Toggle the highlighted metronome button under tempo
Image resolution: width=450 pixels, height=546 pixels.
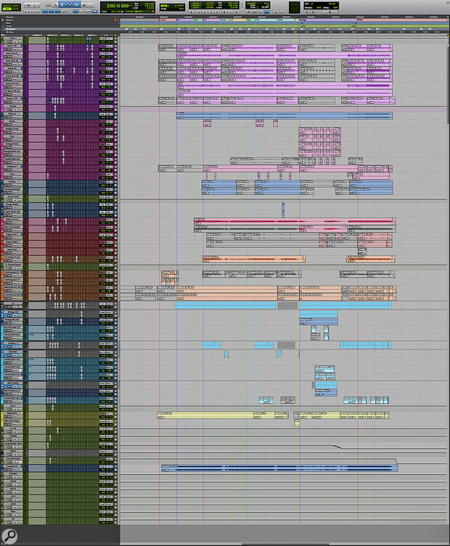(x=266, y=12)
